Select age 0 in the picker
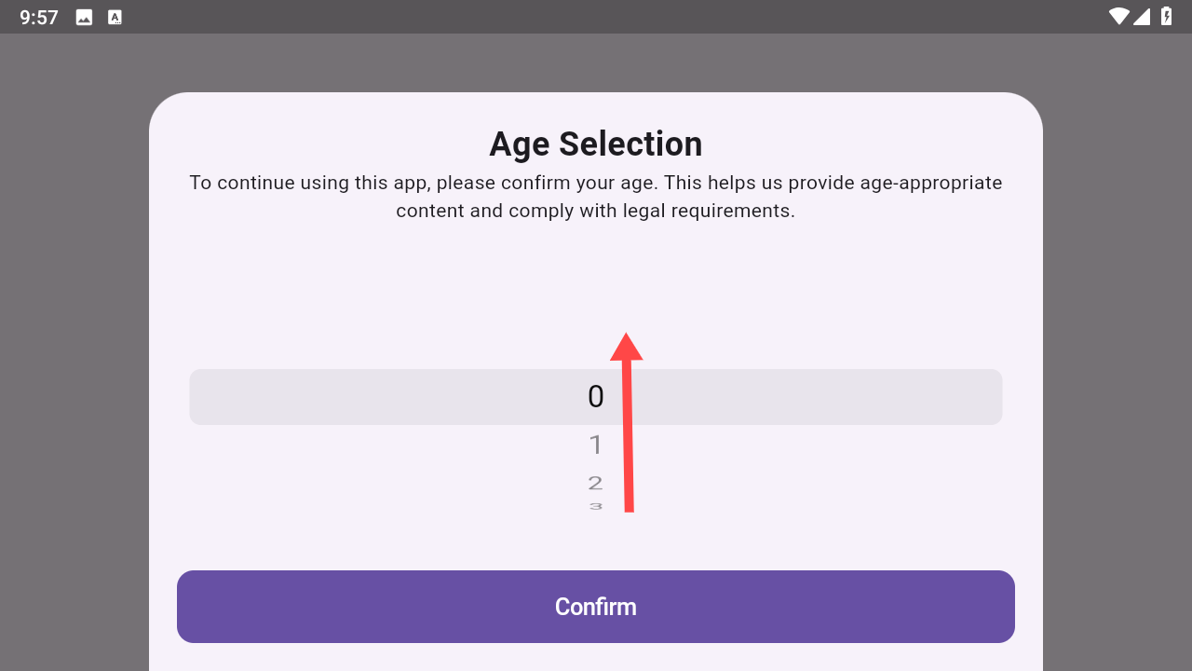 [596, 397]
